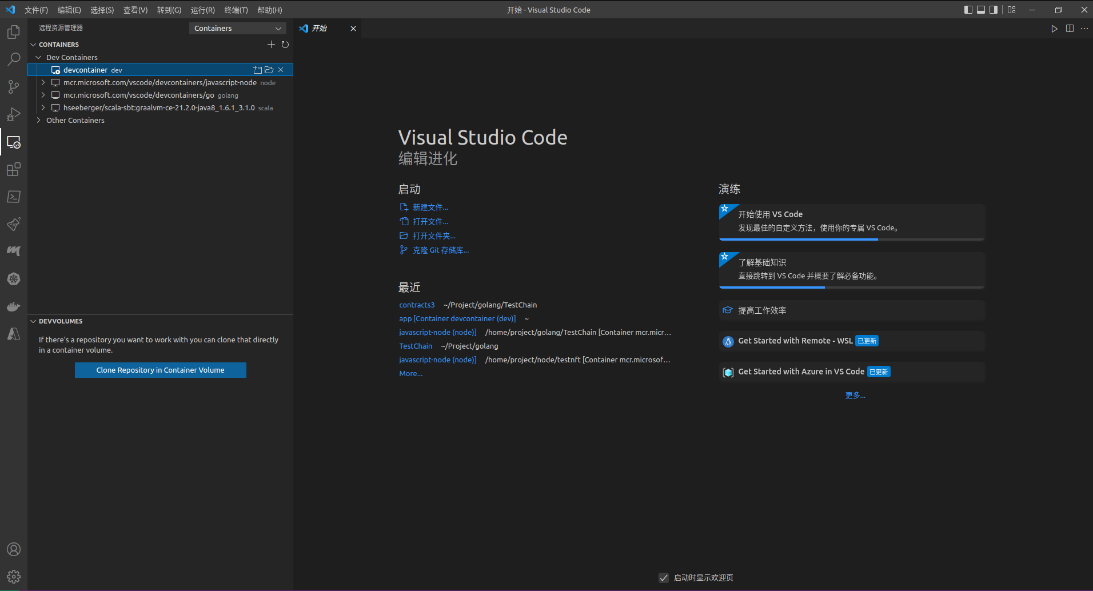Image resolution: width=1093 pixels, height=591 pixels.
Task: Open the 文件(F) menu
Action: 36,10
